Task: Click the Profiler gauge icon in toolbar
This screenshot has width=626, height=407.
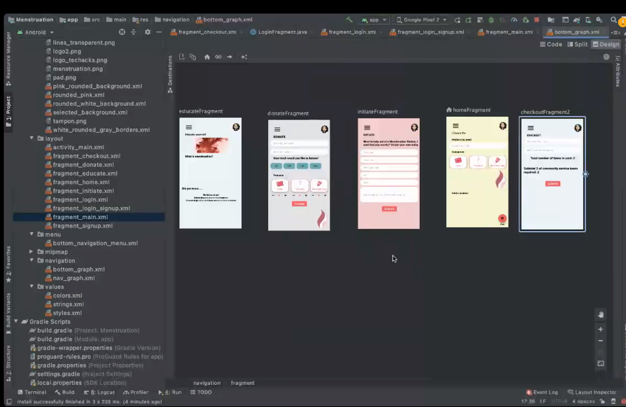Action: click(x=514, y=20)
